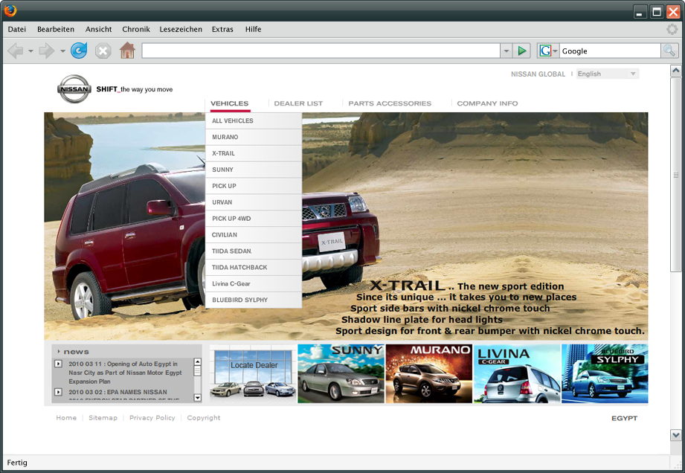Screen dimensions: 685x473
Task: Open the COMPANY INFO tab
Action: click(x=487, y=103)
